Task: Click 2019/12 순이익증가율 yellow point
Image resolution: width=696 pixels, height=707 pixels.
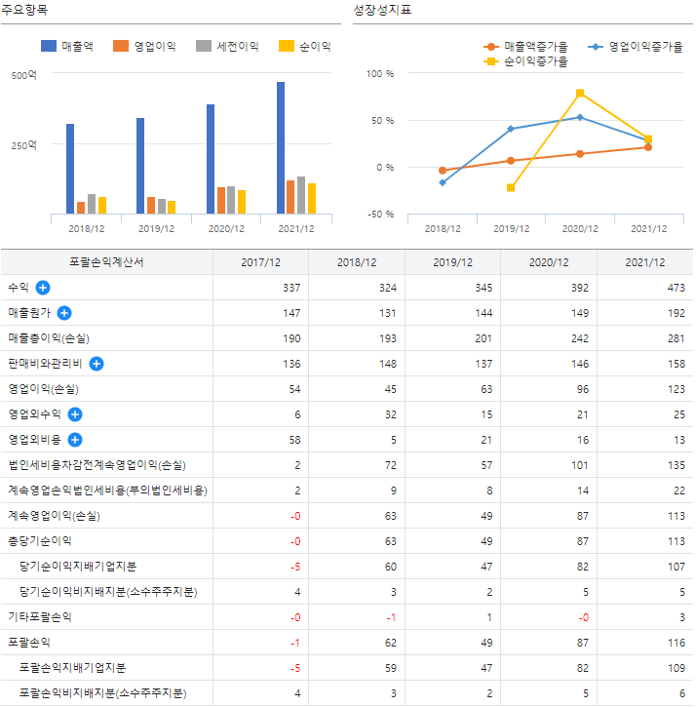Action: click(511, 187)
